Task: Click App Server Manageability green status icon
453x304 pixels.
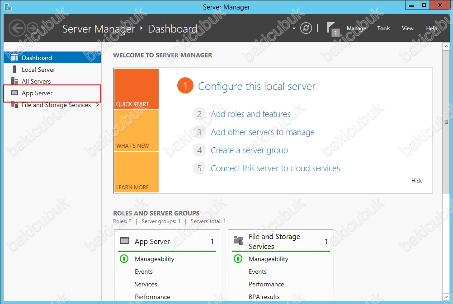Action: (x=124, y=259)
